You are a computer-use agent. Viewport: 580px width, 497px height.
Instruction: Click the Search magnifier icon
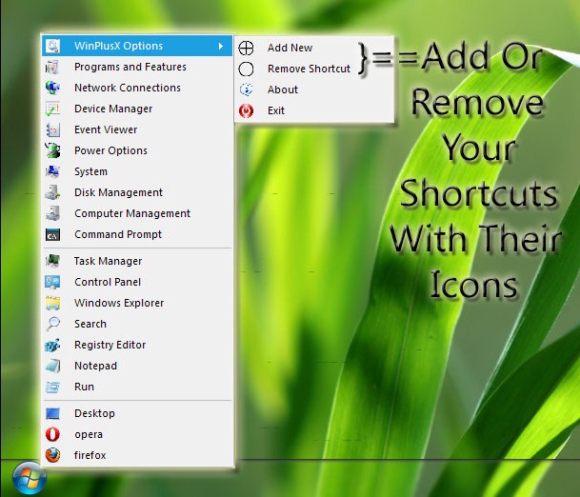click(x=52, y=324)
